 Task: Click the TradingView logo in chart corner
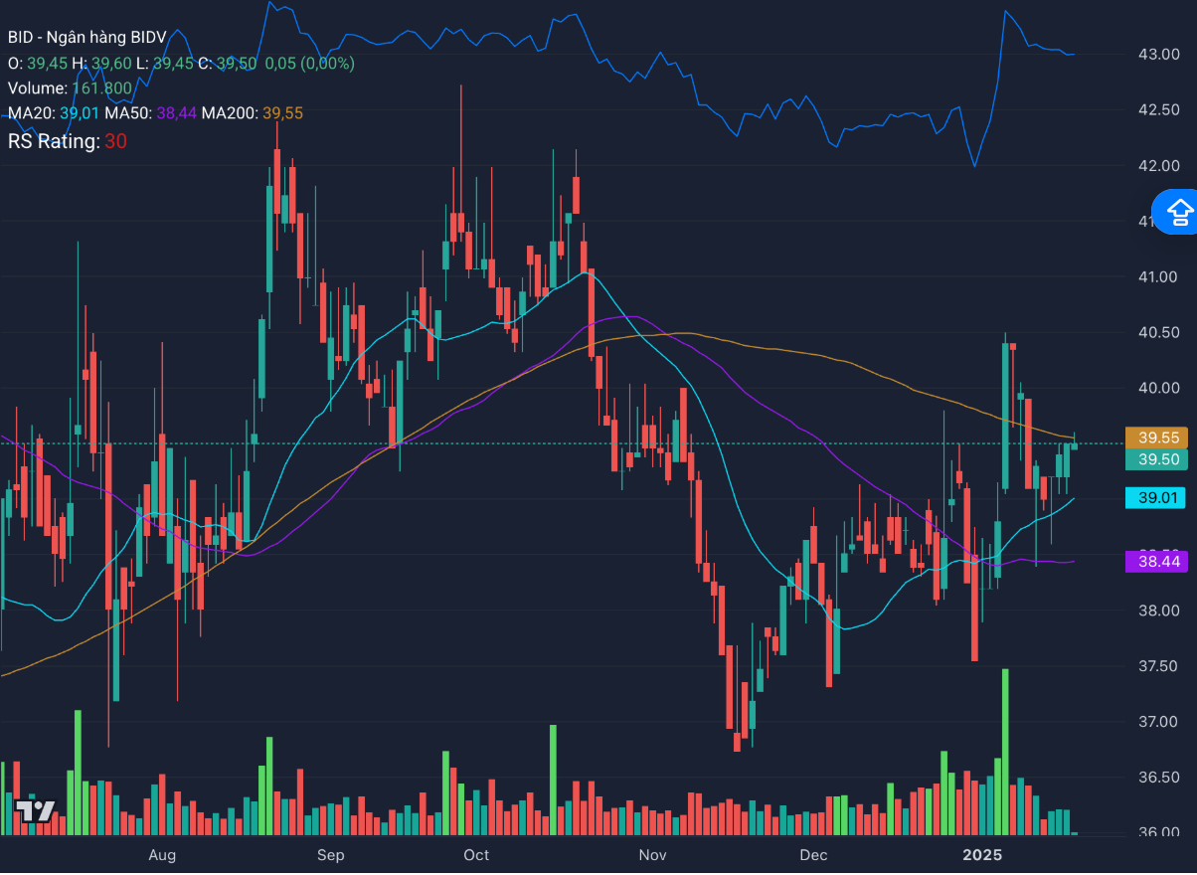point(36,810)
